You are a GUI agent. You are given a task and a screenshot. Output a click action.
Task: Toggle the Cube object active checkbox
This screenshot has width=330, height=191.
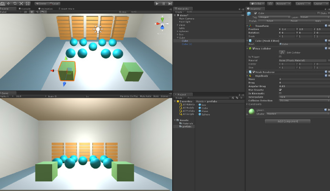(x=255, y=13)
